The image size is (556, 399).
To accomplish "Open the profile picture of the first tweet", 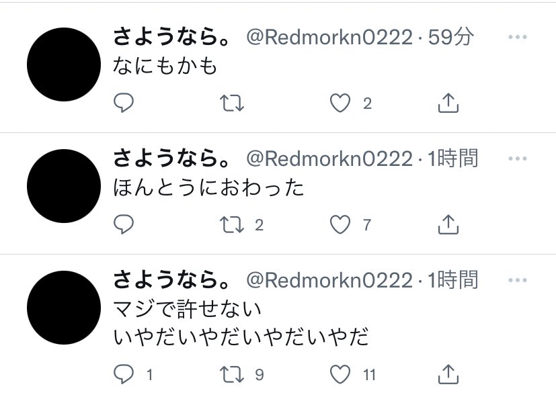I will point(64,64).
